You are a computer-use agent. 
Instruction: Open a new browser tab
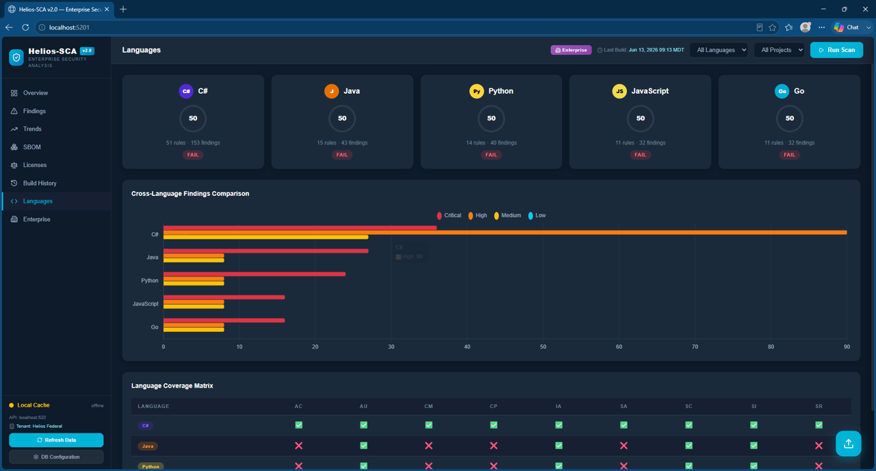point(123,9)
